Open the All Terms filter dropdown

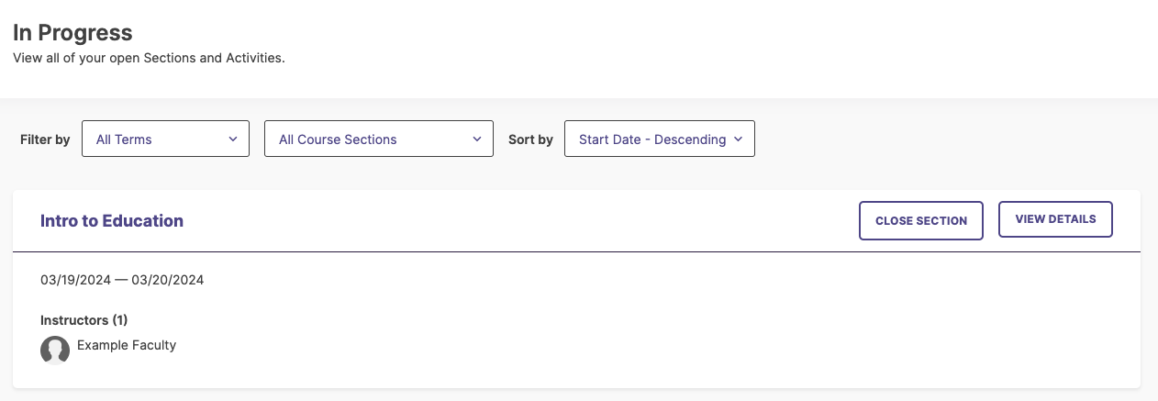pos(165,139)
